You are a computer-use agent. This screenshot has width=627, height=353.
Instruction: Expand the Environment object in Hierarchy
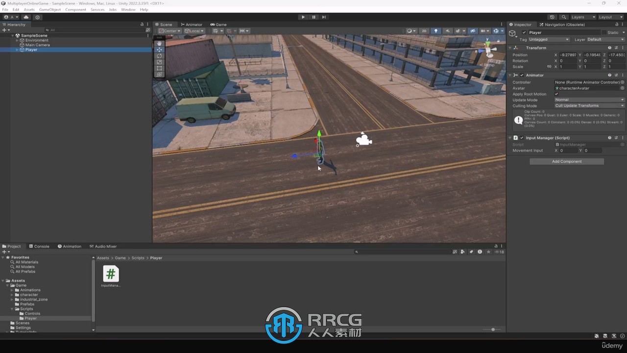coord(17,40)
